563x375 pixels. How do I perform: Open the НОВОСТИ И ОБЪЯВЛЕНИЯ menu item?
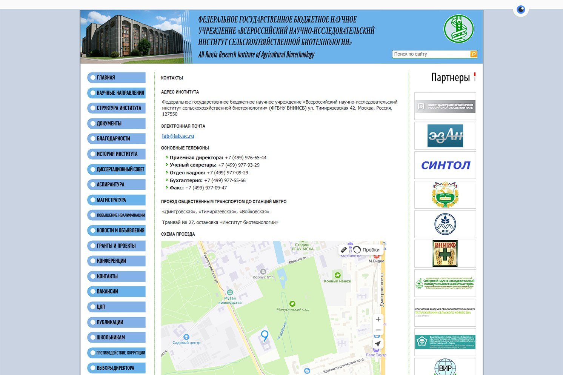pos(116,230)
